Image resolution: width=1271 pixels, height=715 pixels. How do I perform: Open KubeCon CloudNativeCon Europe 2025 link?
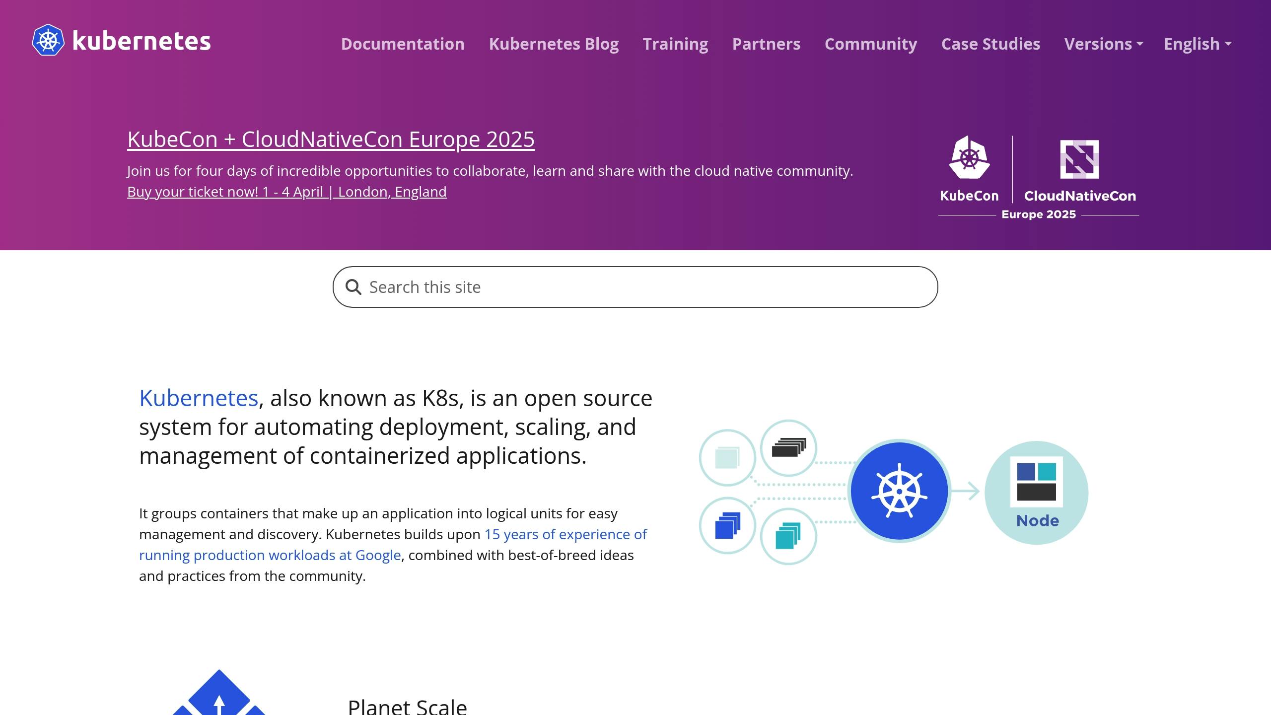coord(330,138)
